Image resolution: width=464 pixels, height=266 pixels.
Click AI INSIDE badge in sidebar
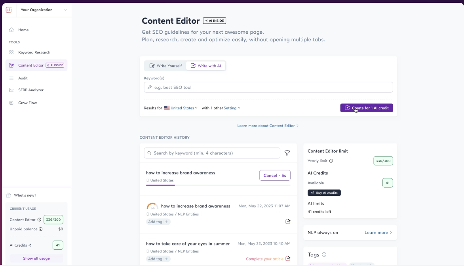pyautogui.click(x=55, y=65)
